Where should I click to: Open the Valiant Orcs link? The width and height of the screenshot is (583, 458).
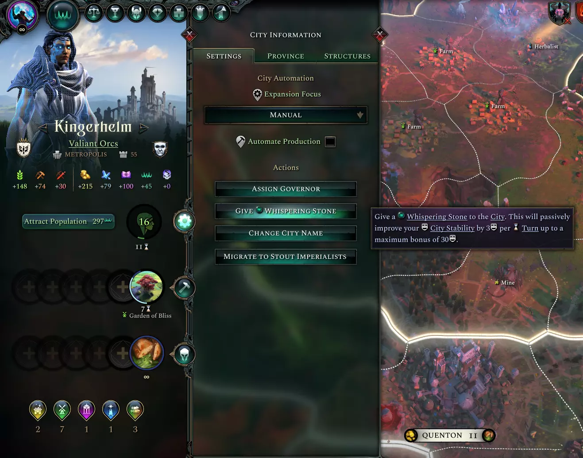(x=93, y=143)
